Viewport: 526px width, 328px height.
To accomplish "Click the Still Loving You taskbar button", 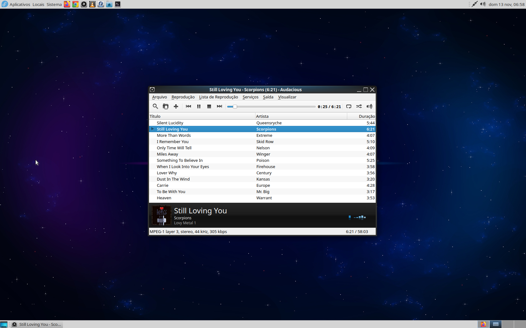I will tap(37, 324).
